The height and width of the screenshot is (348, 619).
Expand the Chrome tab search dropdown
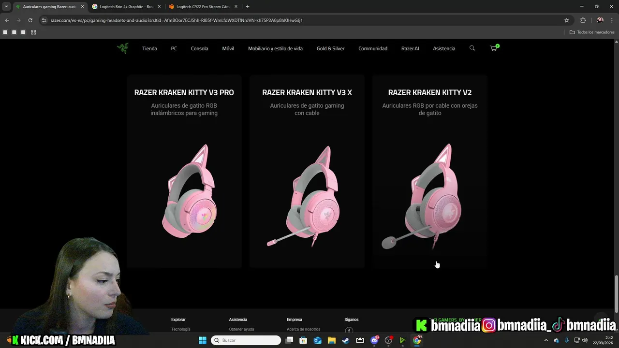pyautogui.click(x=6, y=7)
